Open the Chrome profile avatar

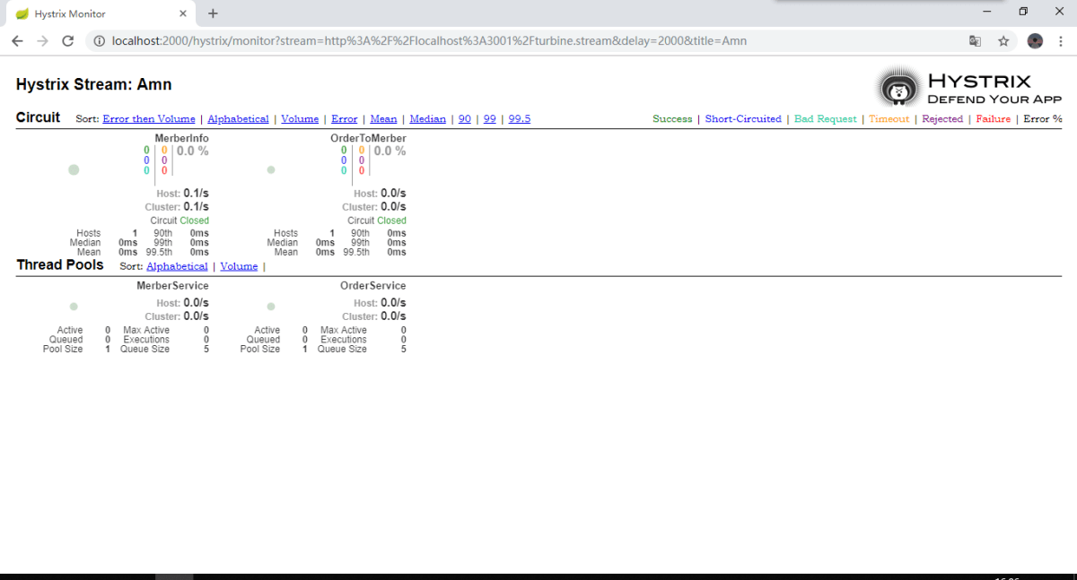[x=1035, y=41]
